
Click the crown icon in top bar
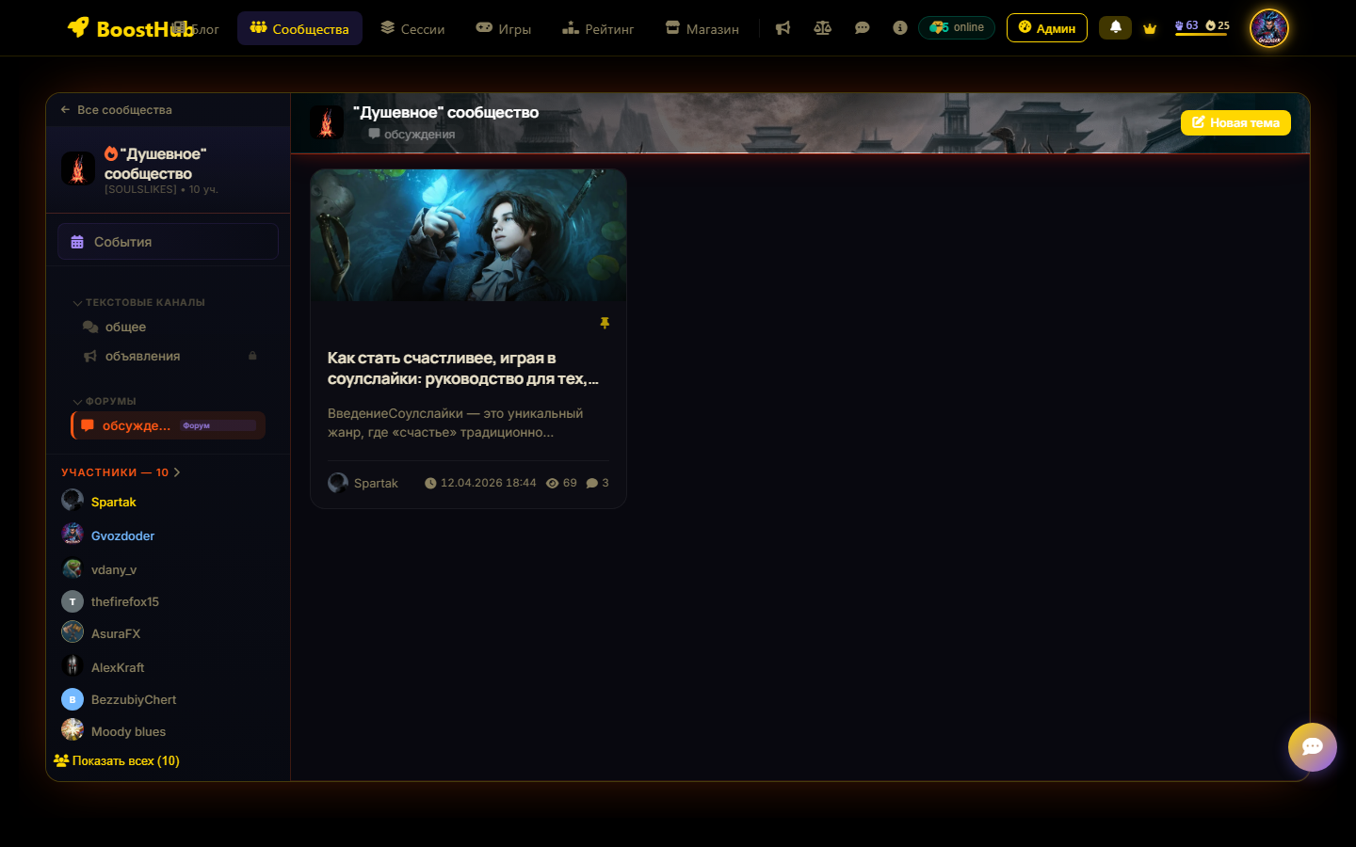click(x=1150, y=28)
